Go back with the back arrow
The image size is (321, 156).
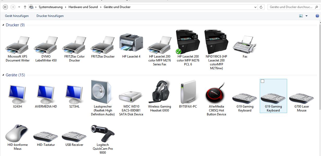click(x=5, y=7)
